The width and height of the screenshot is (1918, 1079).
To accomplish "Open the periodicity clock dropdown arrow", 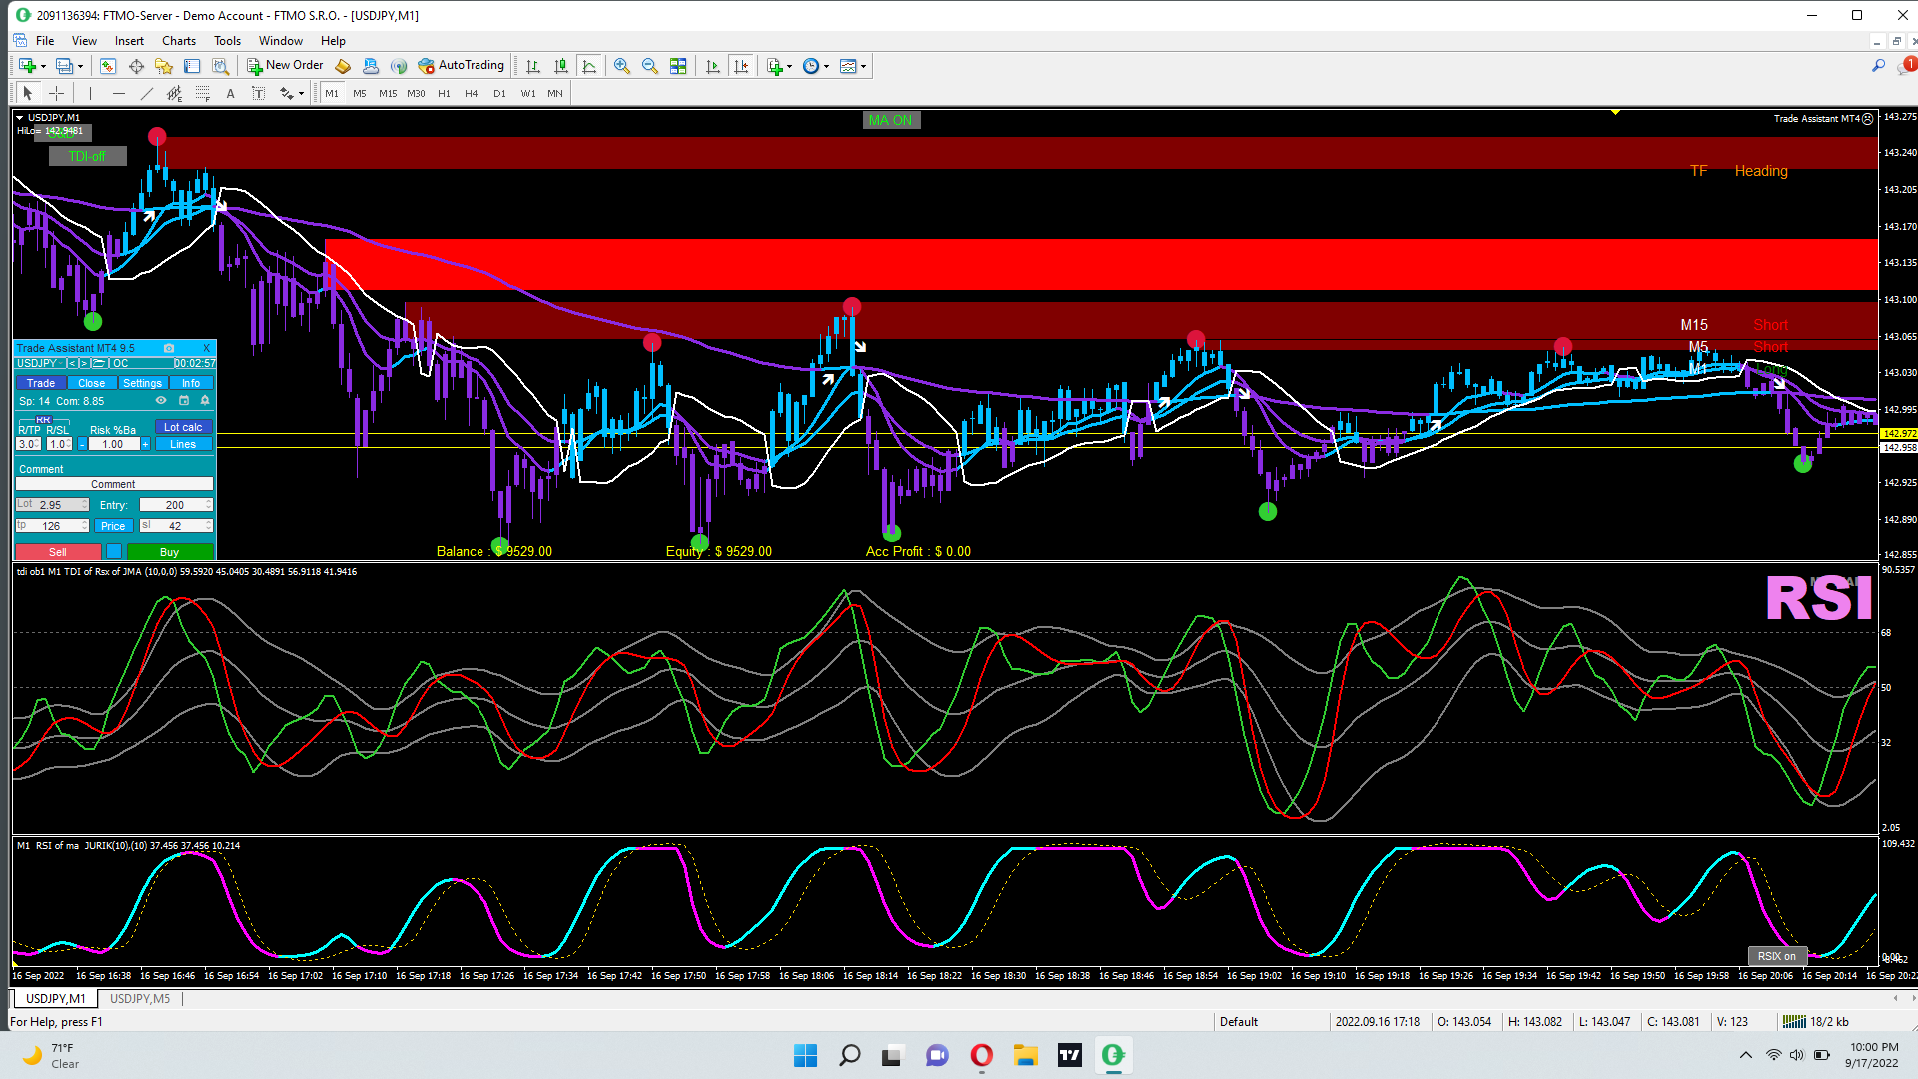I will point(826,67).
